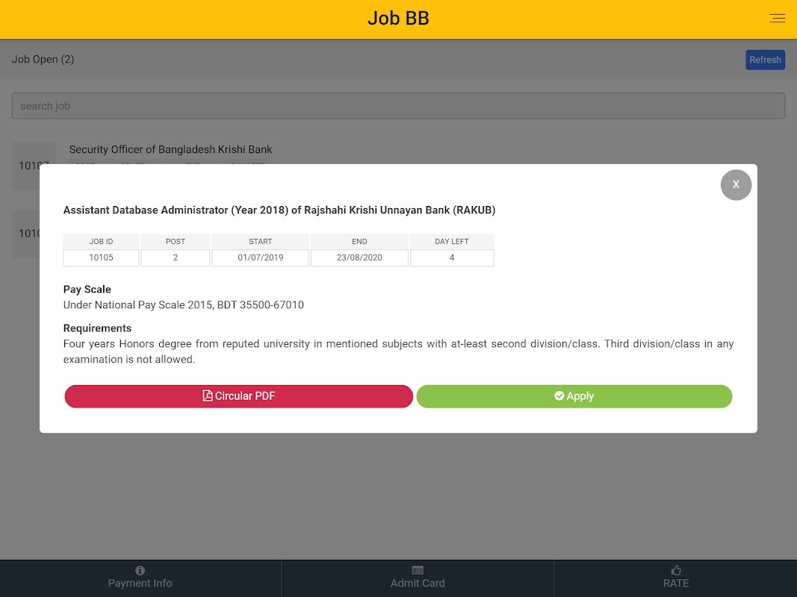Open the Circular PDF document

(x=238, y=396)
